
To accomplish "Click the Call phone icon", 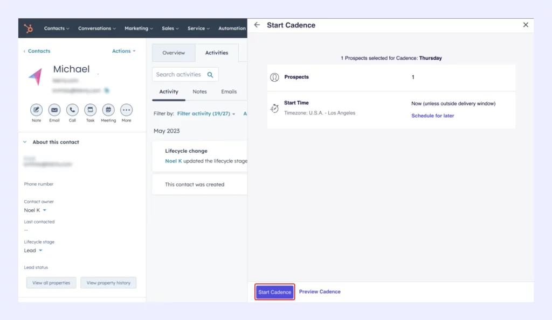I will point(72,110).
